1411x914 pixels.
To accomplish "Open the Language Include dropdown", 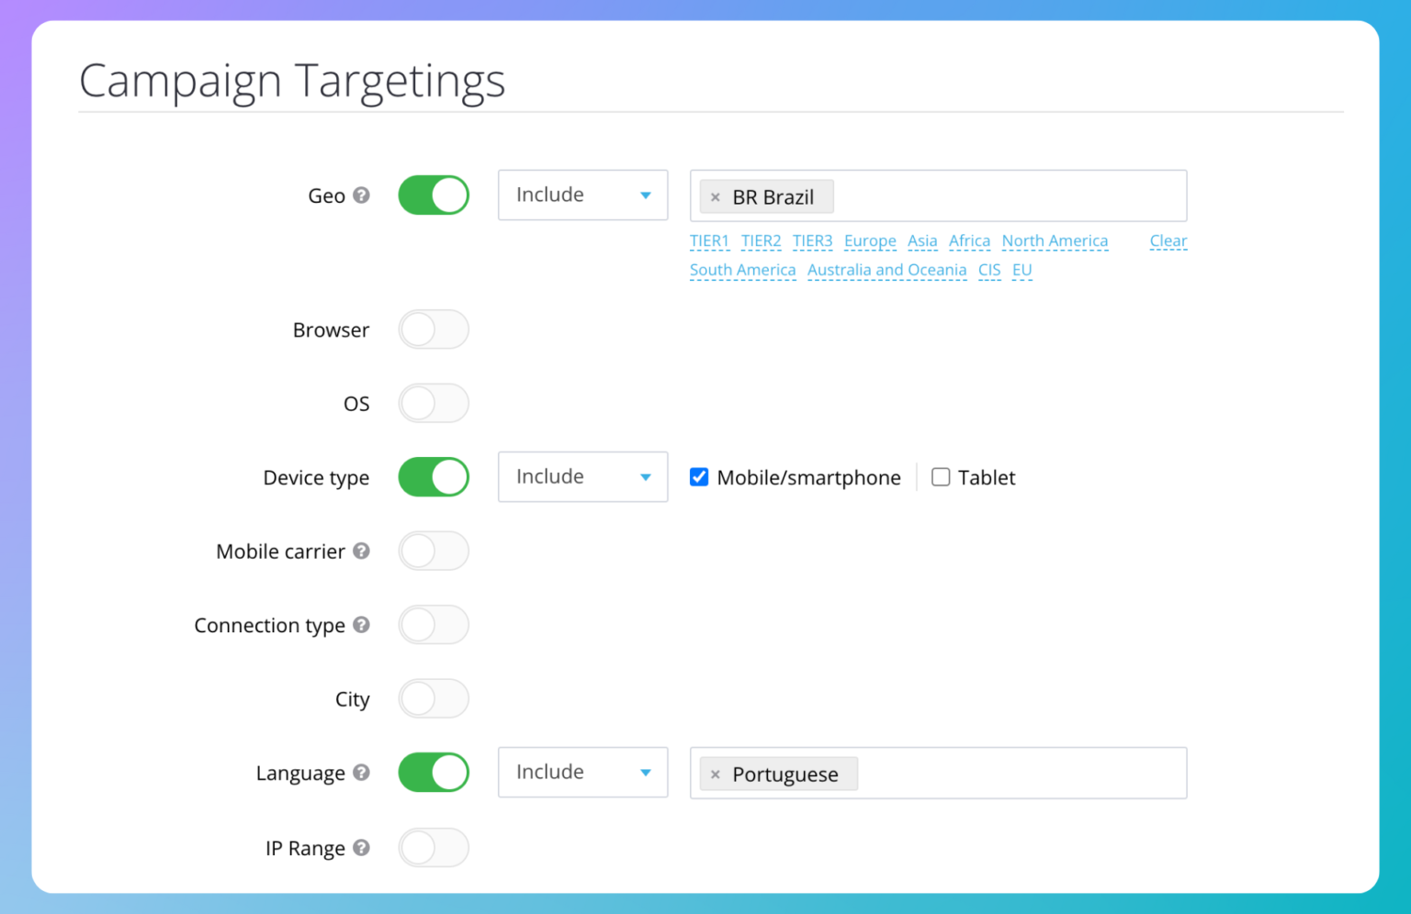I will coord(582,773).
